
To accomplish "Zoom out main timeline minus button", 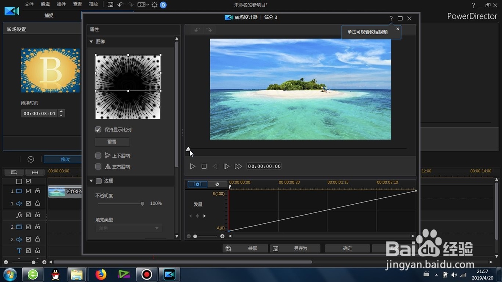I will pyautogui.click(x=6, y=262).
